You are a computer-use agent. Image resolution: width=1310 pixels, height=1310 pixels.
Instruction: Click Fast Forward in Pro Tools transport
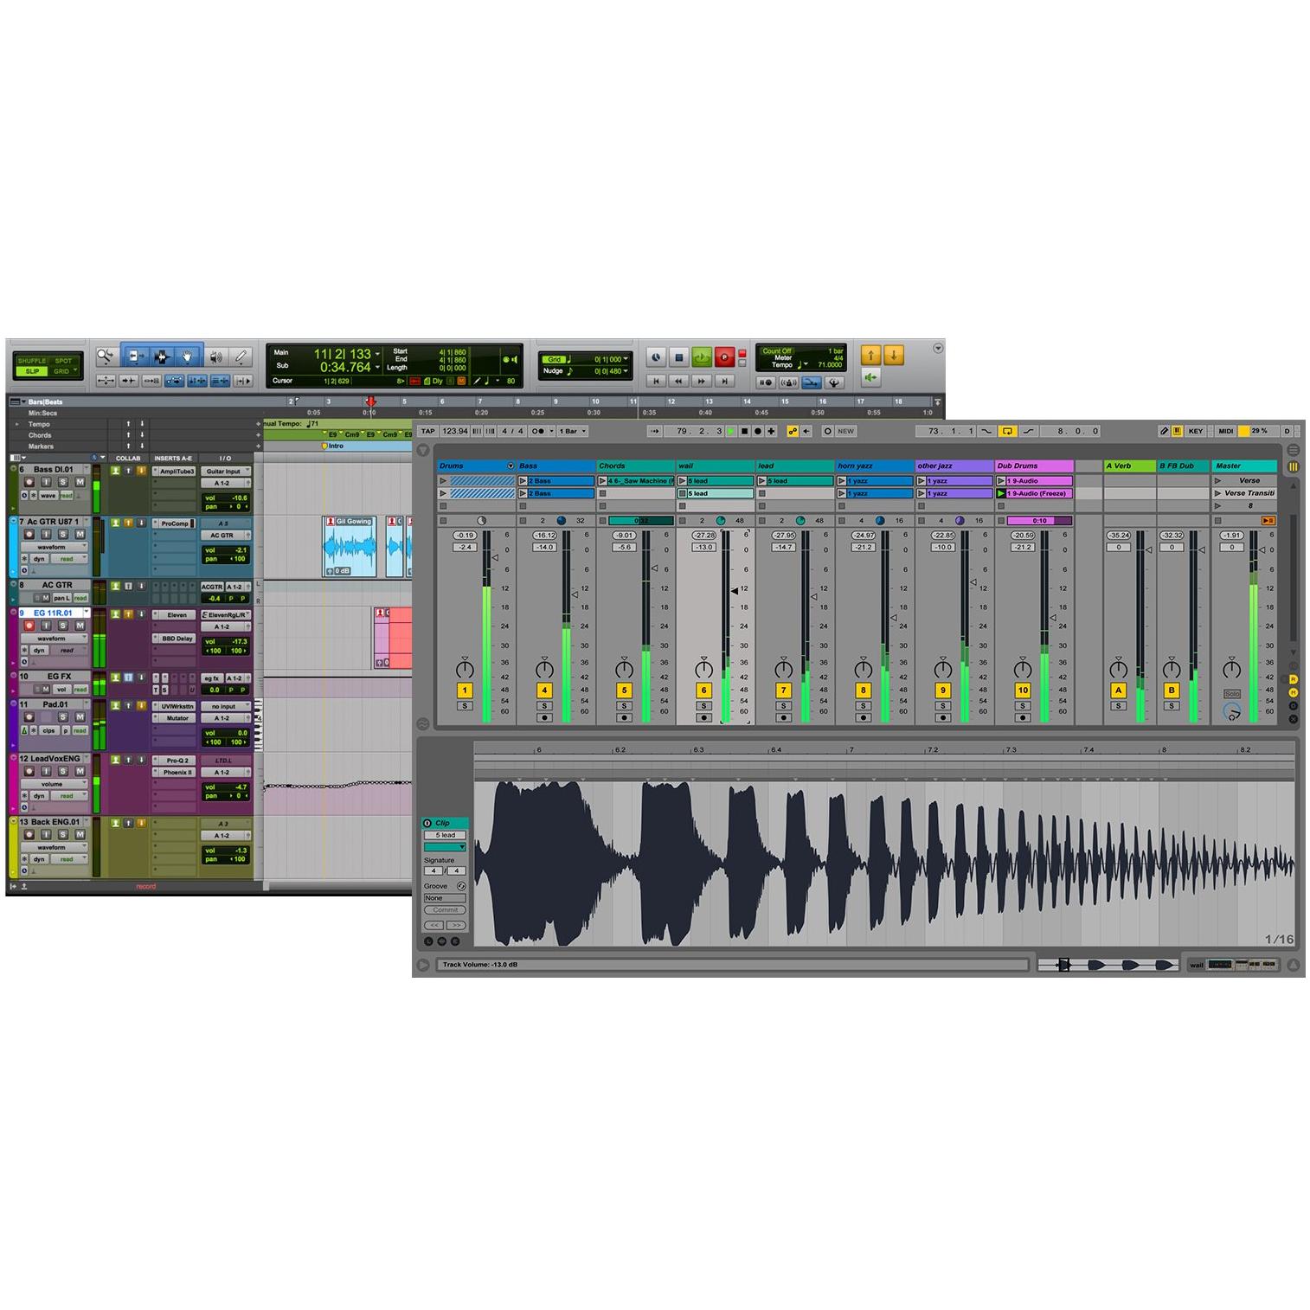point(702,381)
